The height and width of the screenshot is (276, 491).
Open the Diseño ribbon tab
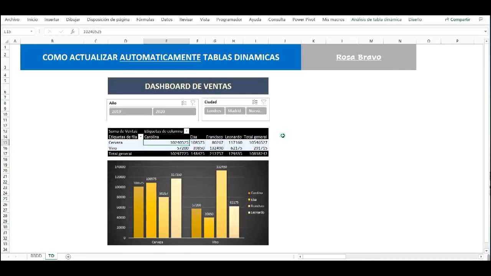coord(415,20)
